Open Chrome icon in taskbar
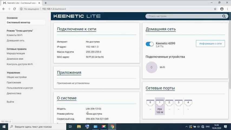The image size is (231, 130). pos(112,126)
